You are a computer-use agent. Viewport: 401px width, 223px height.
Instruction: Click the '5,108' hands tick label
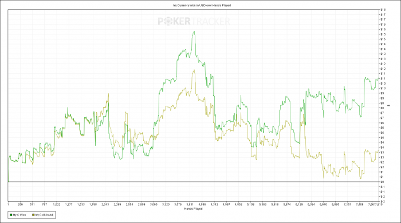click(x=251, y=204)
